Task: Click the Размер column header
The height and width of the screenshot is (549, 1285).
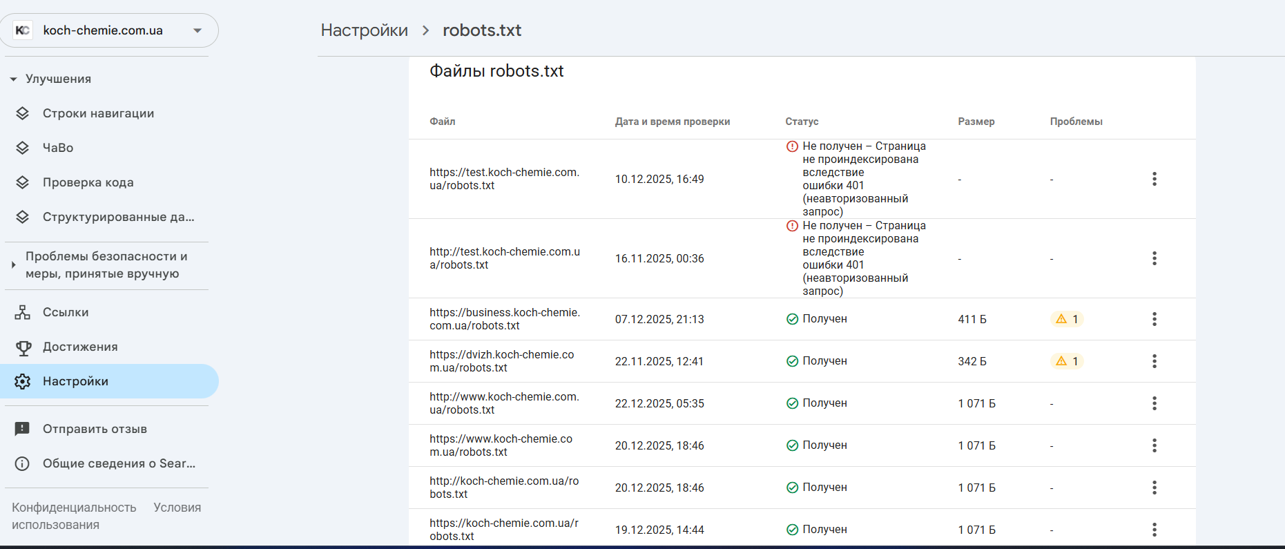Action: [976, 122]
